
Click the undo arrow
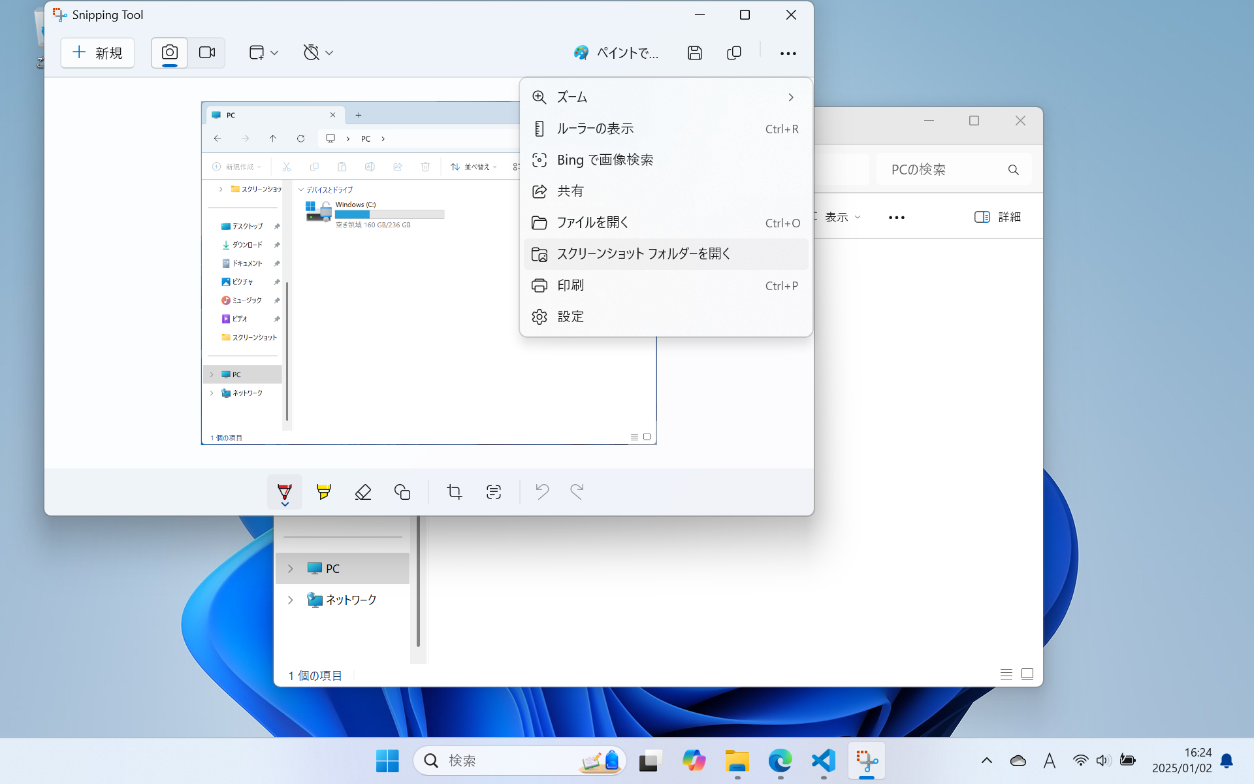(542, 491)
